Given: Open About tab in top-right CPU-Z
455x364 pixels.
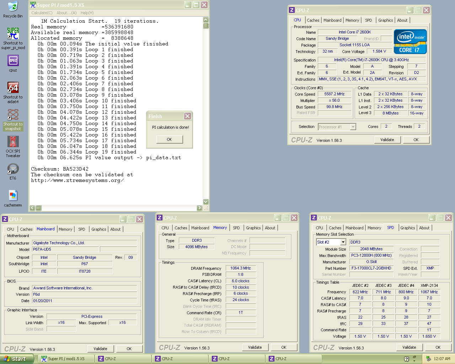Looking at the screenshot, I should (402, 20).
